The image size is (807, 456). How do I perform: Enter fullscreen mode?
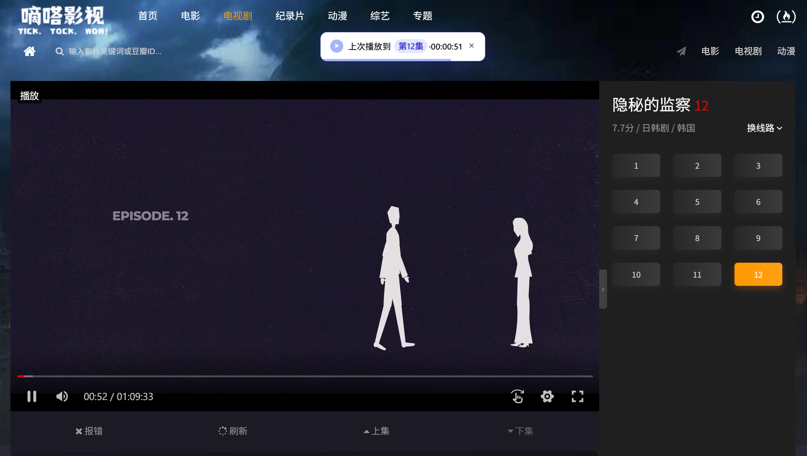[577, 396]
